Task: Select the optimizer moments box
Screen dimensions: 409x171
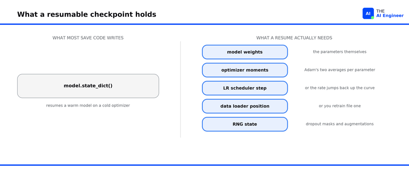Action: coord(245,70)
